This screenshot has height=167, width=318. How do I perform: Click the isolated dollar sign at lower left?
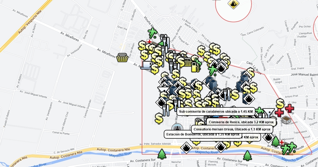159,118
